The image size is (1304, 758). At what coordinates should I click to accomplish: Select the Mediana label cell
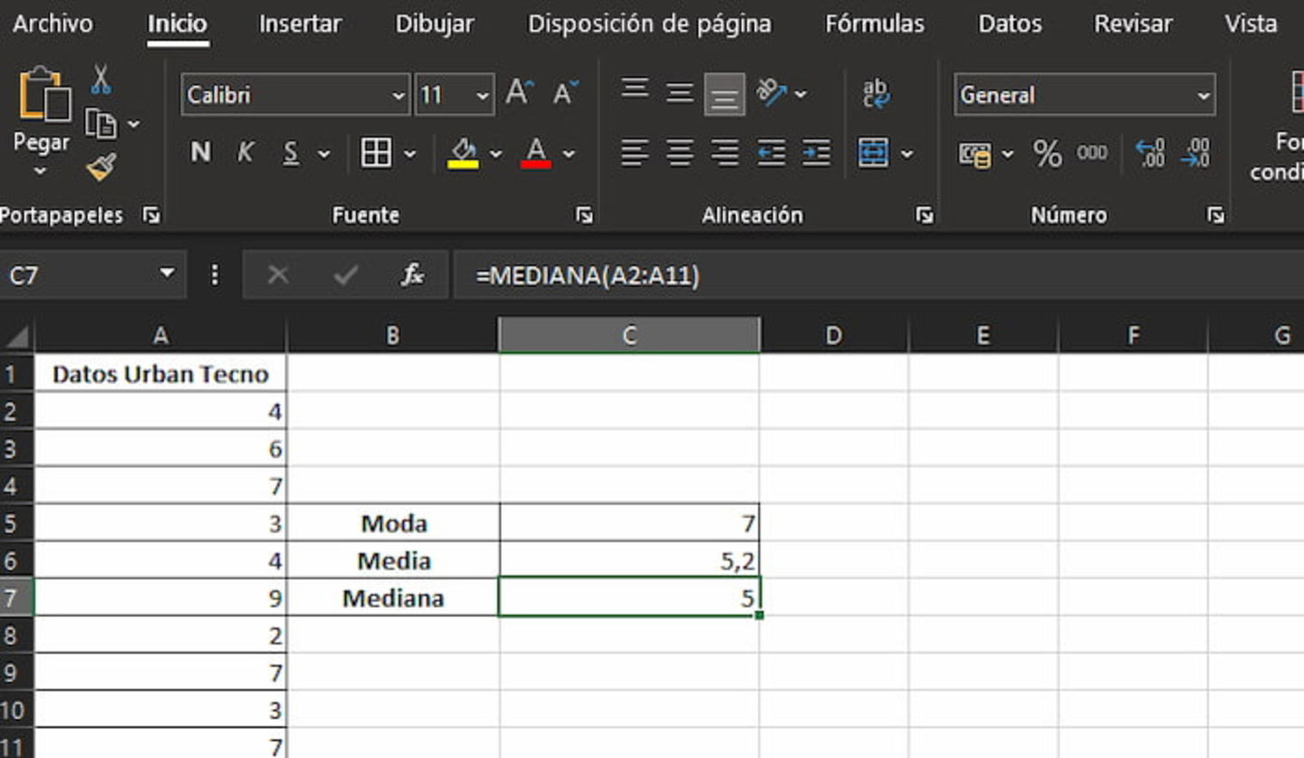click(393, 598)
